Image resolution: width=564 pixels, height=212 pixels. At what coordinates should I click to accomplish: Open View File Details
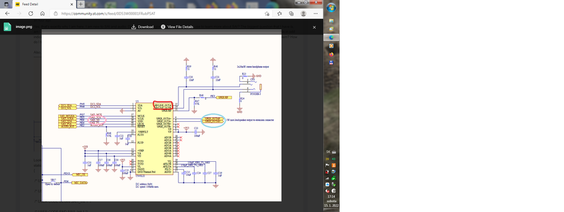(177, 27)
